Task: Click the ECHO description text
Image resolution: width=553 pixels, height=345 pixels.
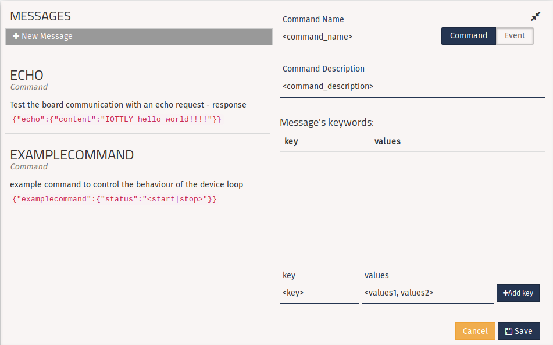Action: (128, 105)
